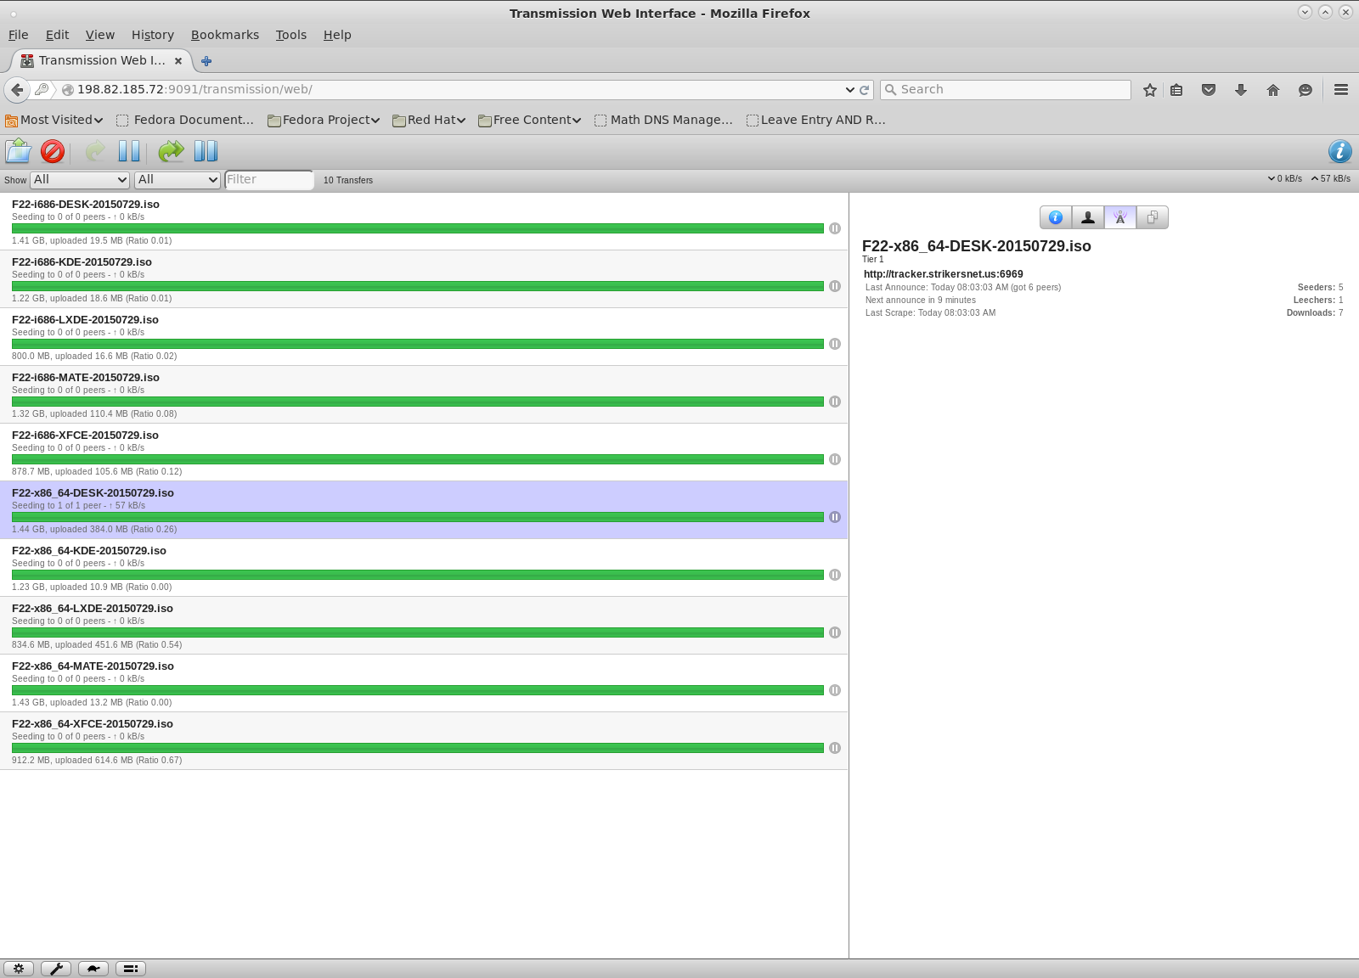Pause the F22-i686-LXDE-20150729.iso torrent
Viewport: 1359px width, 978px height.
(835, 344)
